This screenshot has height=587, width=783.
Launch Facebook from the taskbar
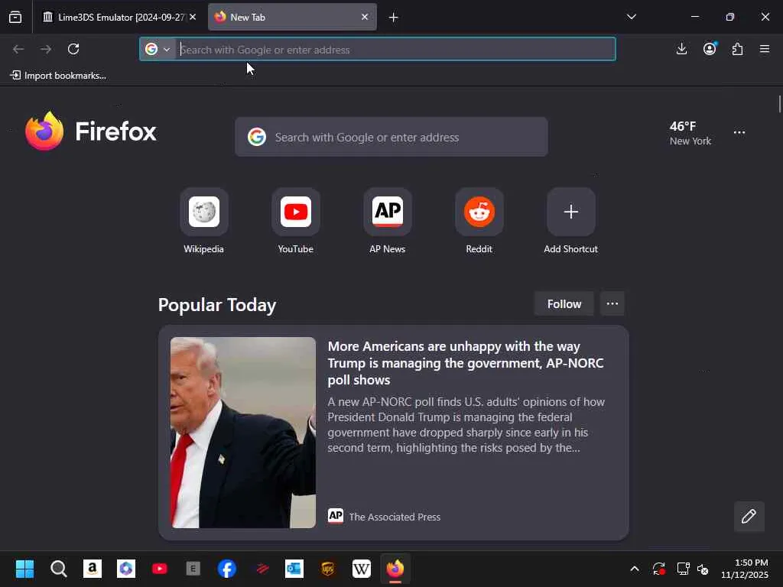[227, 569]
